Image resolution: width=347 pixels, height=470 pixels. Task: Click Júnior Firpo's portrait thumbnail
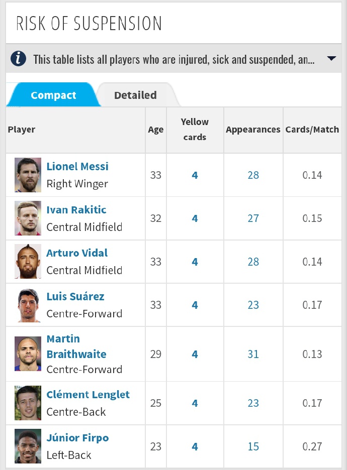pyautogui.click(x=28, y=446)
